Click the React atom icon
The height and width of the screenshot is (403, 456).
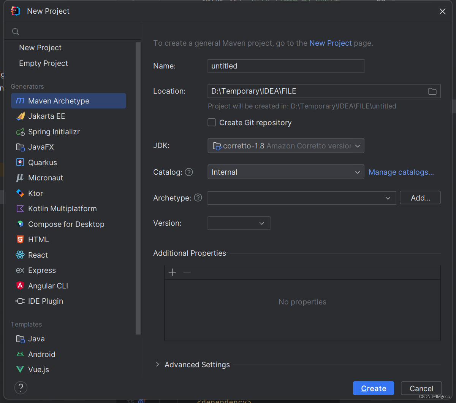20,255
